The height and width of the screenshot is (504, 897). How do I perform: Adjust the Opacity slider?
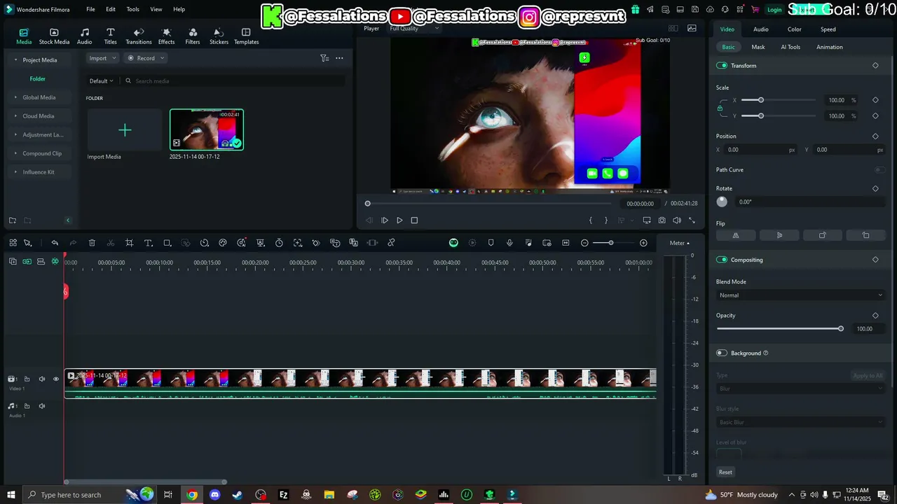click(x=779, y=328)
